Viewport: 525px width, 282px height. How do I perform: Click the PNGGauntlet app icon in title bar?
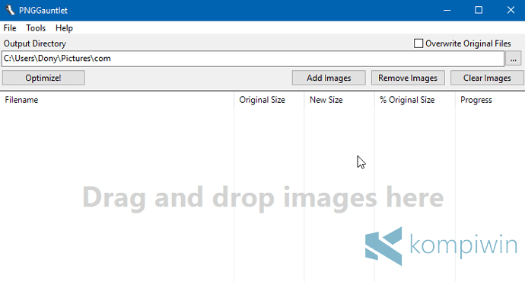(10, 10)
